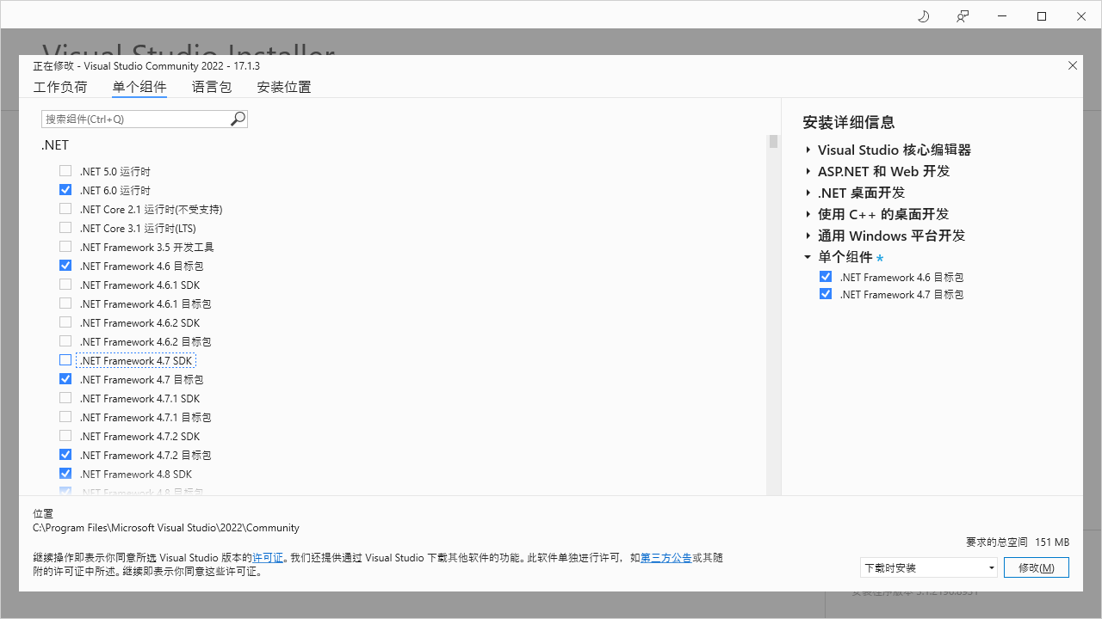Enable the .NET Framework 4.7 SDK checkbox

[x=65, y=359]
